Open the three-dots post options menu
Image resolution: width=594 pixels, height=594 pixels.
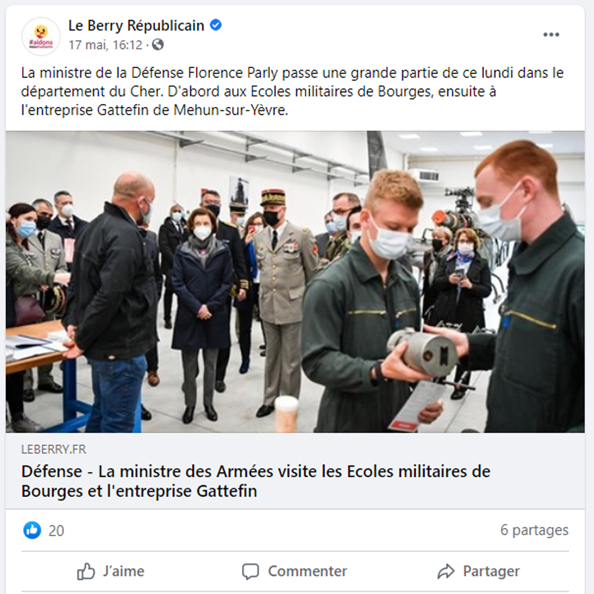tap(551, 35)
